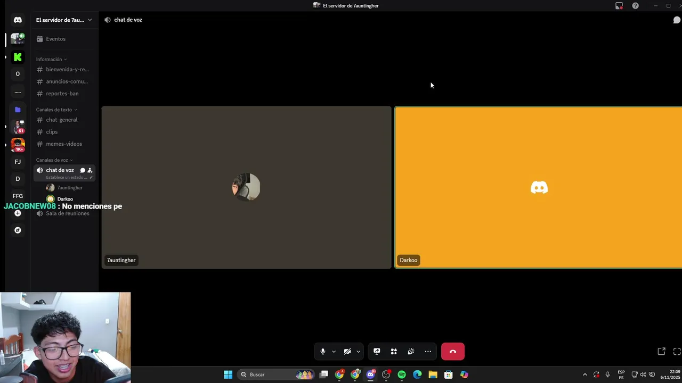Share your screen in voice call
The width and height of the screenshot is (682, 383).
377,352
